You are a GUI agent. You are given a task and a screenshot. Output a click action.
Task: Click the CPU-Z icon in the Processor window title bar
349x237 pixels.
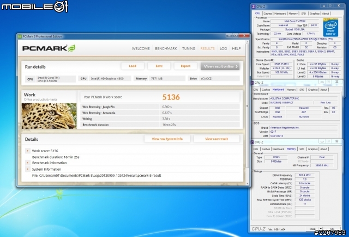[x=254, y=7]
